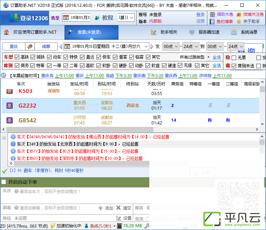
Task: Toggle the 城铁 train type checkbox
Action: [33, 57]
